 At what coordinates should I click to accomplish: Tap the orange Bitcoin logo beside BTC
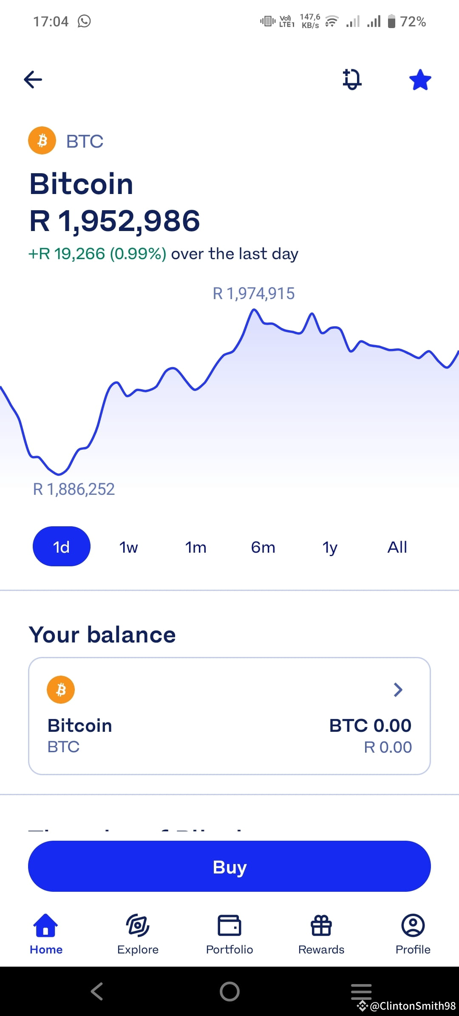42,140
